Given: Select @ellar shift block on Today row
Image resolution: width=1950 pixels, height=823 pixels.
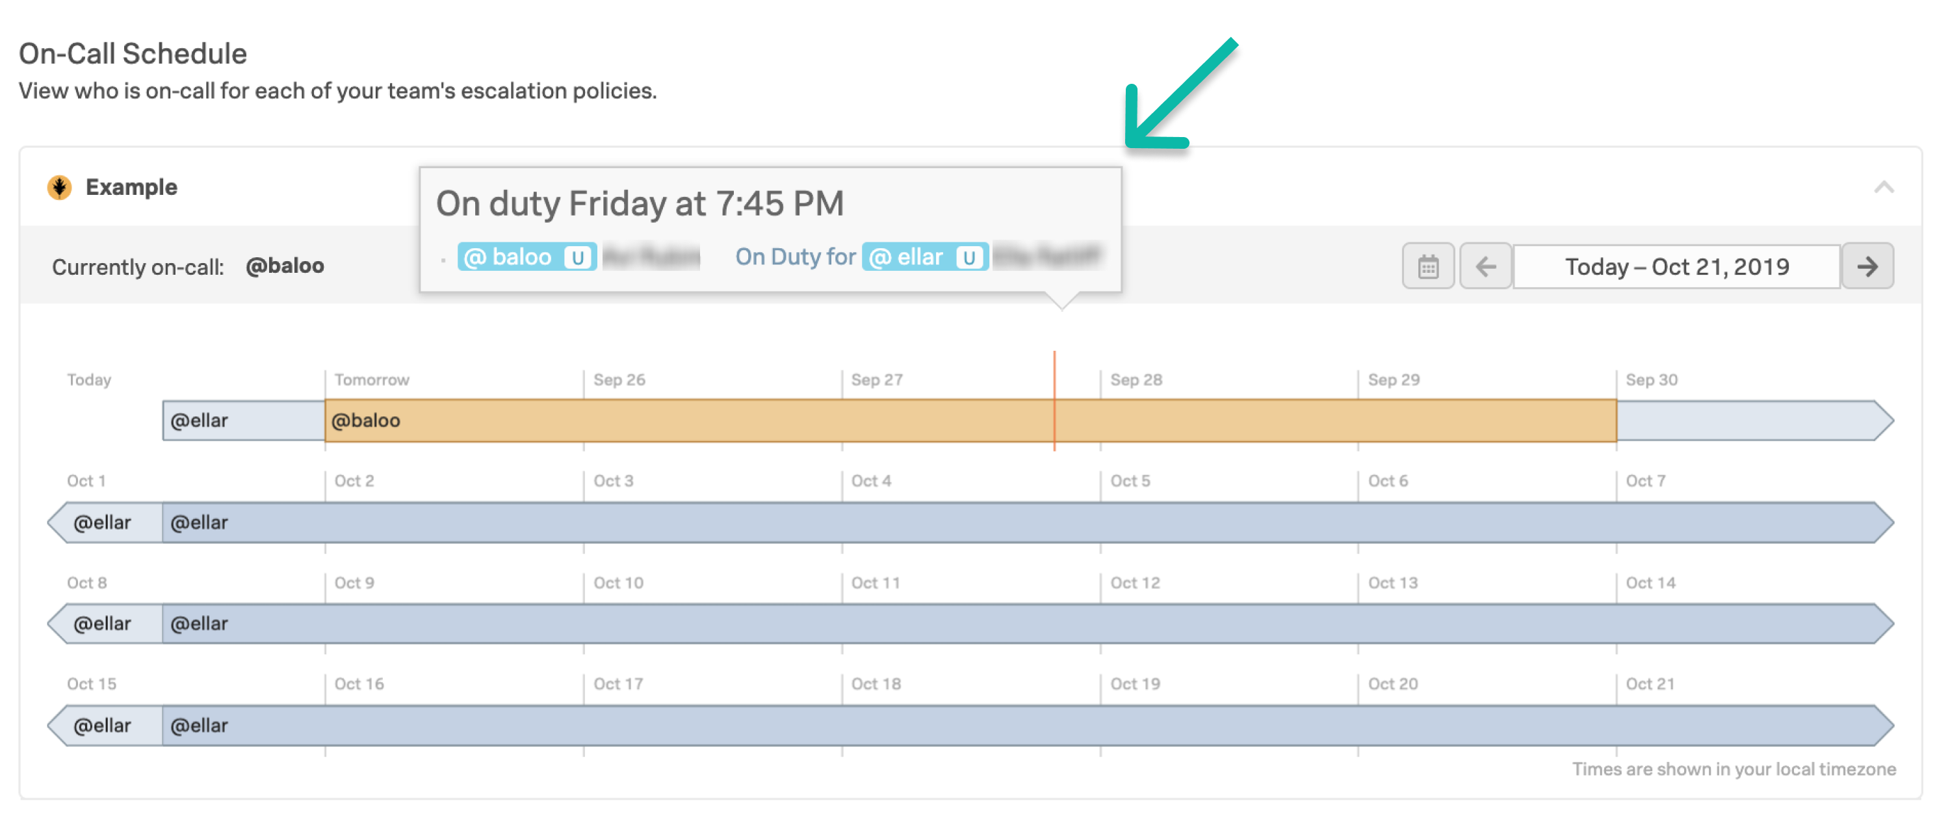Looking at the screenshot, I should tap(244, 420).
